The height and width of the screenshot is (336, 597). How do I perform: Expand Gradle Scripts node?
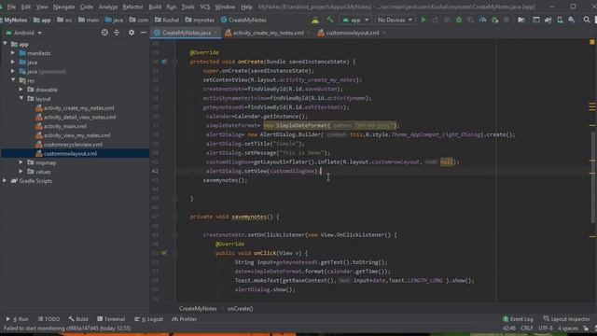click(5, 180)
